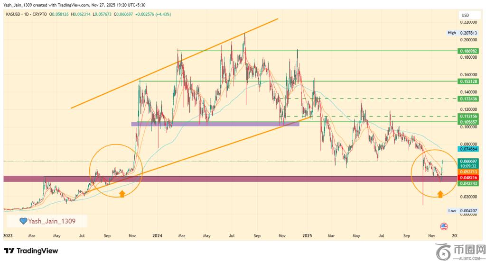This screenshot has width=486, height=261.
Task: Click the purple support zone rectangle
Action: coord(215,124)
